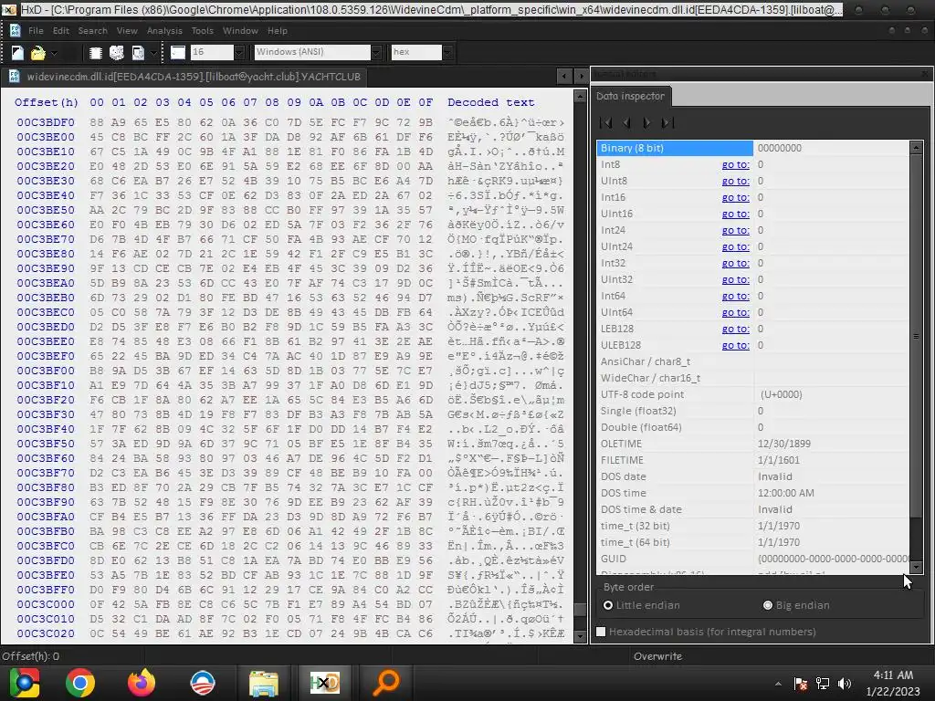
Task: Click Offset(h): 0 in the status bar
Action: 30,656
